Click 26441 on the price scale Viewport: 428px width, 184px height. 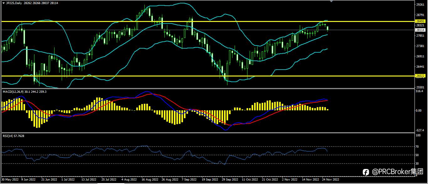(x=420, y=67)
